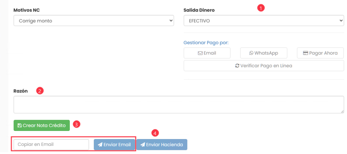The height and width of the screenshot is (154, 347).
Task: Click the paper plane icon on Enviar Hacienda
Action: point(143,145)
